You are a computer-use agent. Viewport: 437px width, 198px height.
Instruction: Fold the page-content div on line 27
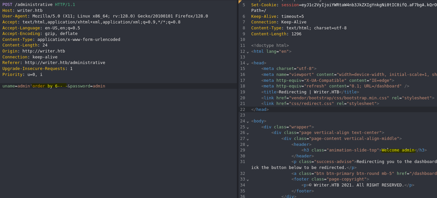(247, 139)
